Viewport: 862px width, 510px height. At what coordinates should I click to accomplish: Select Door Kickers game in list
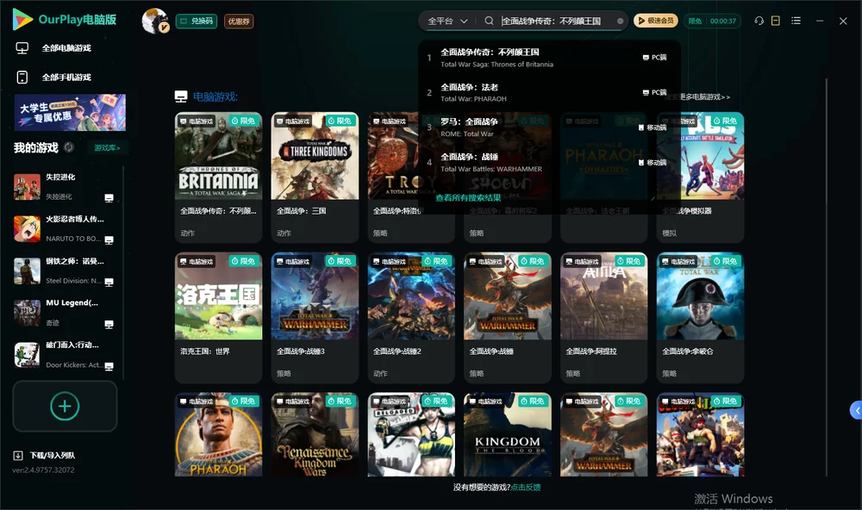pos(65,355)
